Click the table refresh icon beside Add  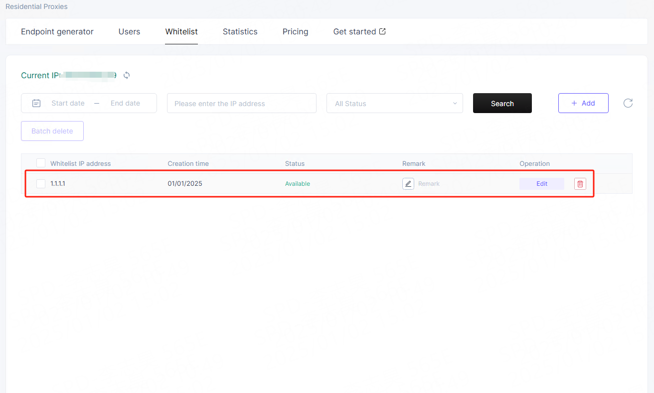point(628,103)
